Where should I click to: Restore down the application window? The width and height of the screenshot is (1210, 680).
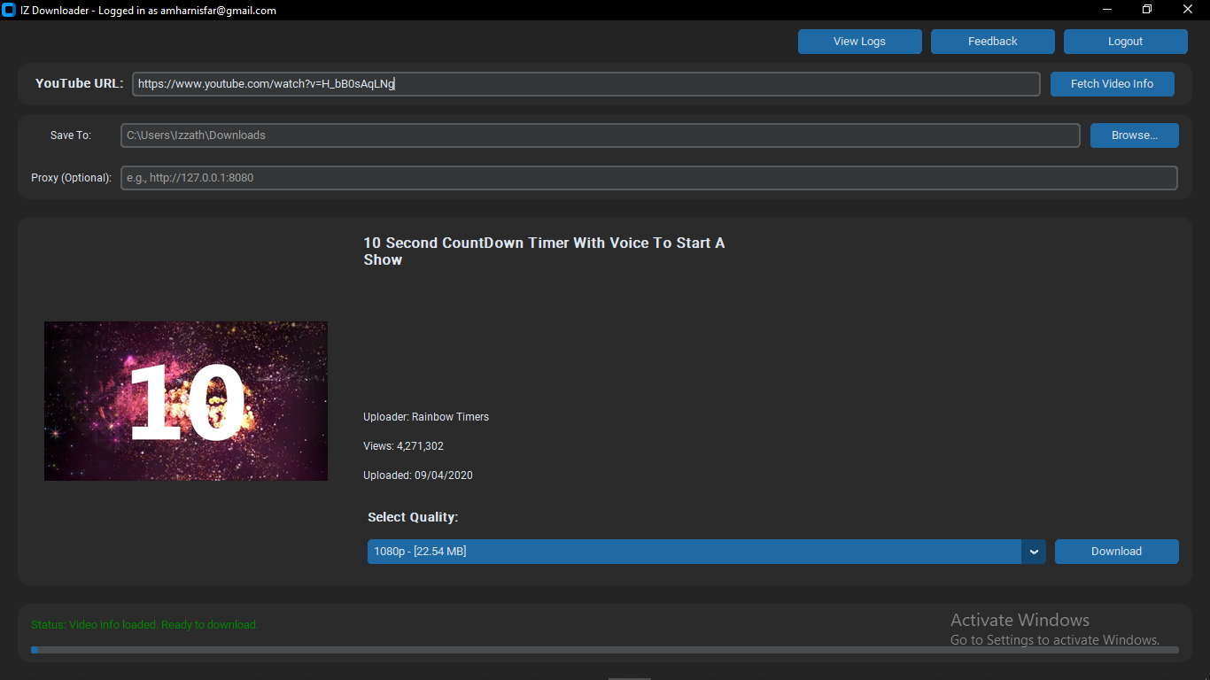tap(1147, 10)
